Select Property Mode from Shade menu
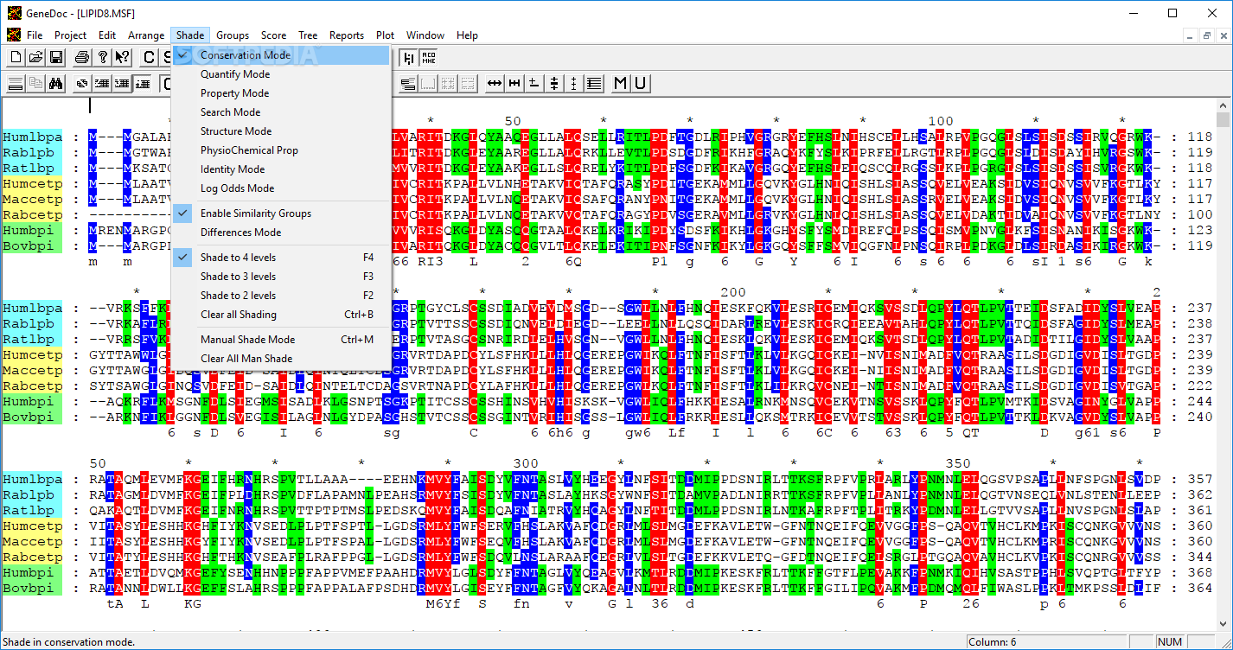Screen dimensions: 1233x650 tap(281, 93)
